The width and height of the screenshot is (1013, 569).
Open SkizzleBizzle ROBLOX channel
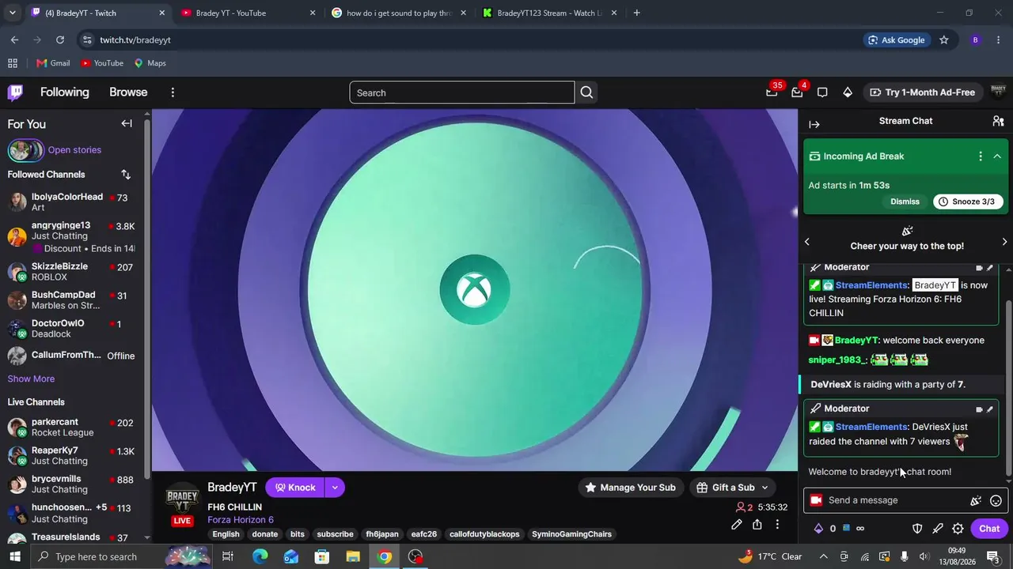(71, 272)
